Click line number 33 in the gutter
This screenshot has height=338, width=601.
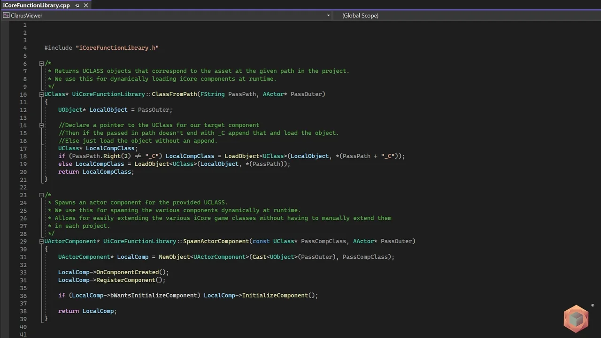(x=23, y=272)
